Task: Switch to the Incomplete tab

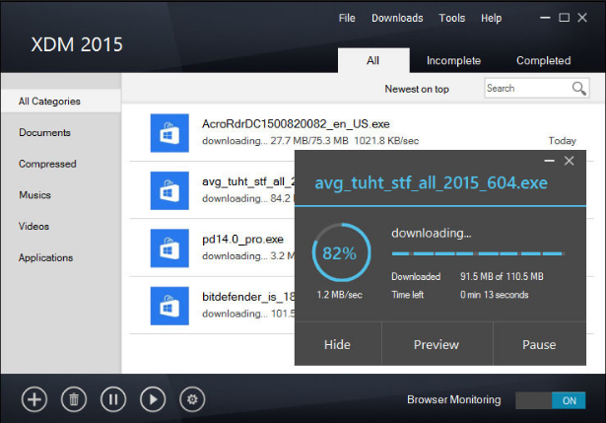Action: (x=453, y=61)
